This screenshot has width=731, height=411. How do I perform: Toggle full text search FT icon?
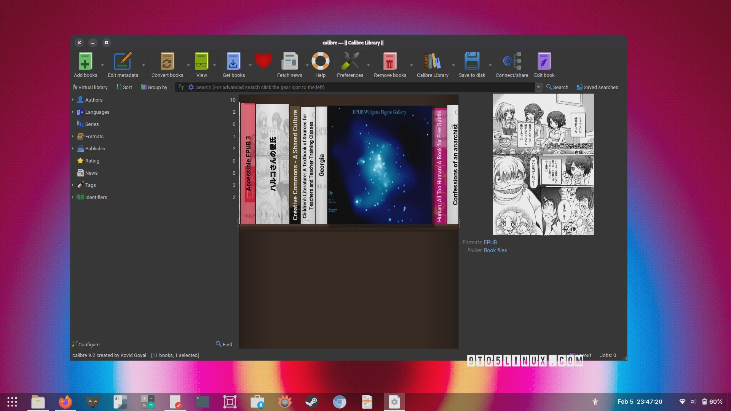point(181,87)
